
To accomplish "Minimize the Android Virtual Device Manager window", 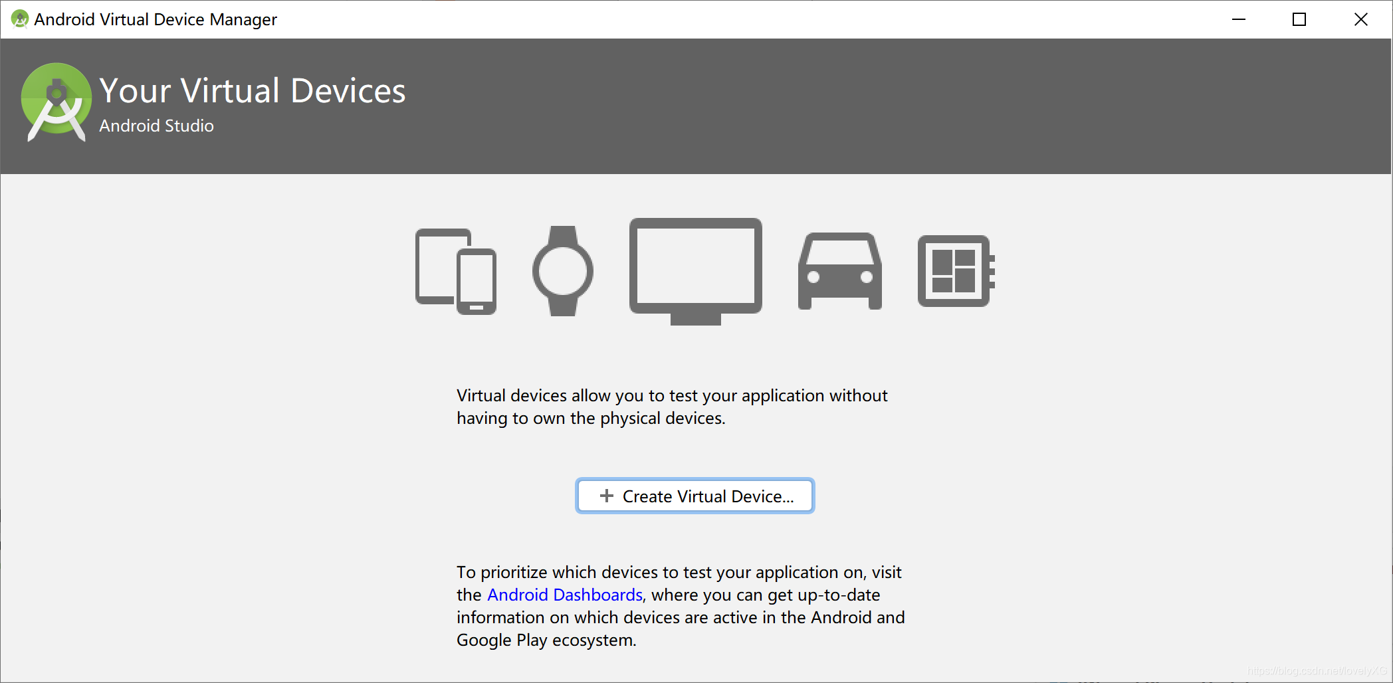I will [1239, 19].
